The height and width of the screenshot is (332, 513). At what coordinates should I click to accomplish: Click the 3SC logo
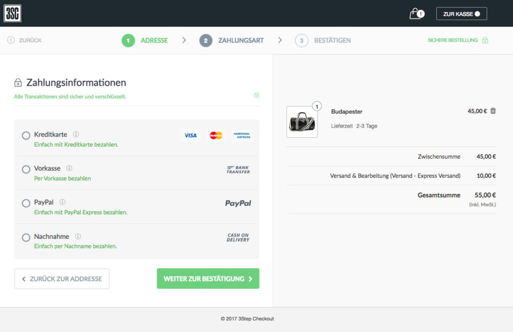point(13,14)
